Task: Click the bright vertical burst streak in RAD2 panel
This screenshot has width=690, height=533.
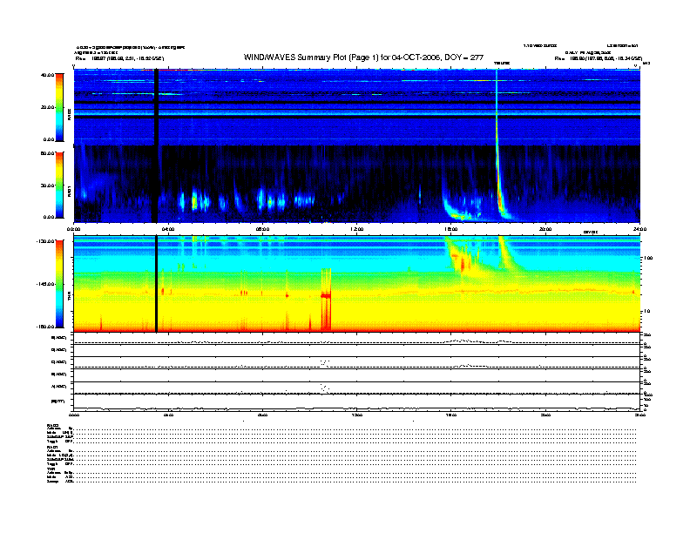Action: tap(497, 107)
